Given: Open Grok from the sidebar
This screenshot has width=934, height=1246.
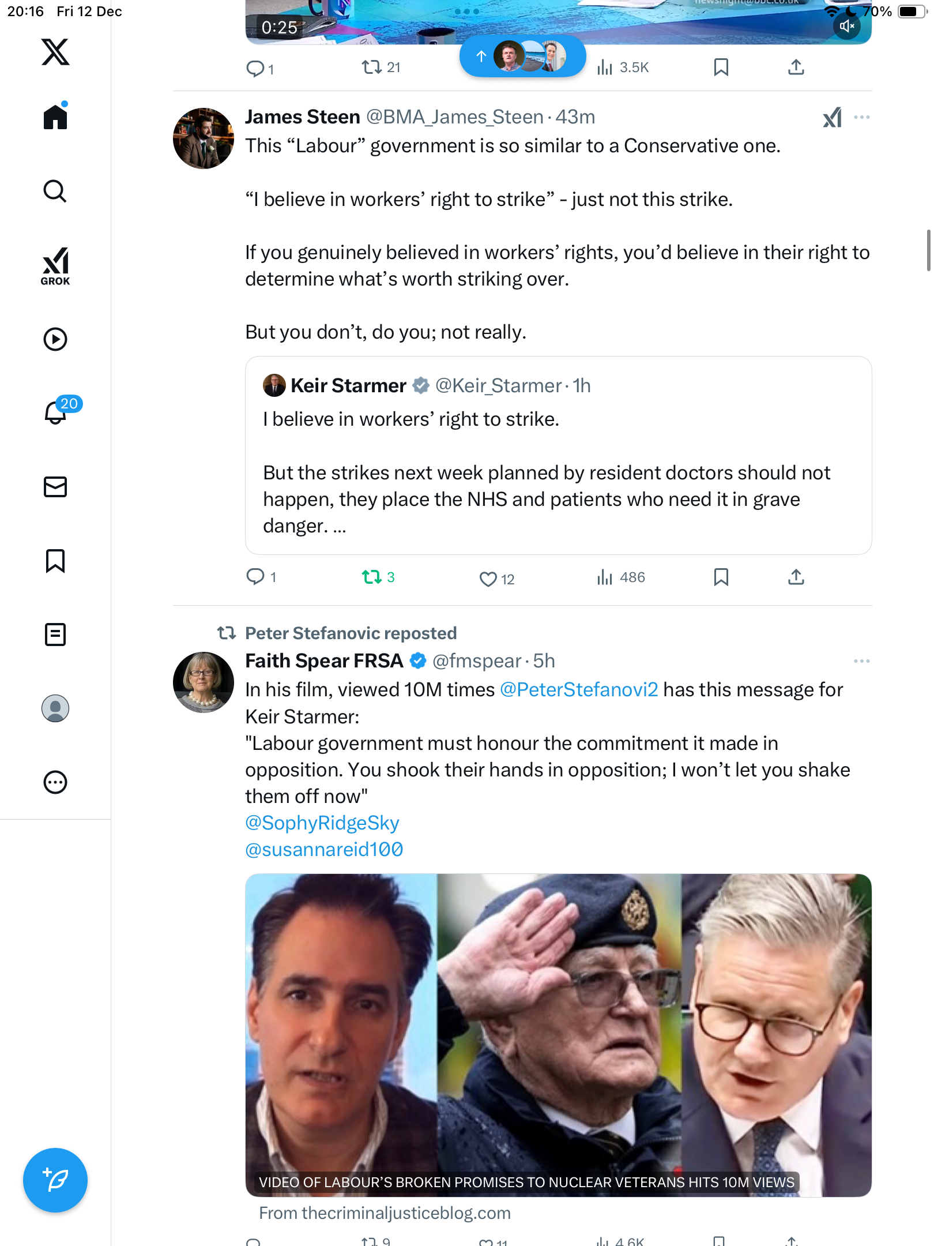Looking at the screenshot, I should click(x=55, y=267).
